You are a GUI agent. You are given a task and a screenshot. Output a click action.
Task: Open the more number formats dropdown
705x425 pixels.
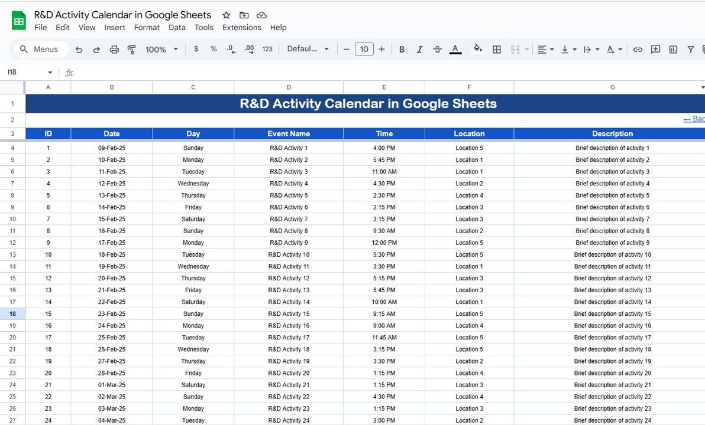pos(267,49)
